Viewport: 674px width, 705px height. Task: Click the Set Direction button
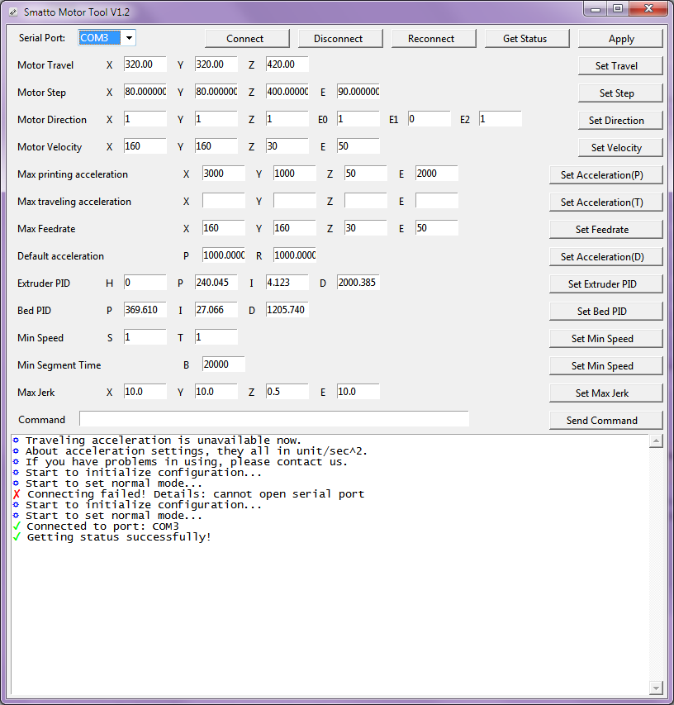[x=620, y=121]
